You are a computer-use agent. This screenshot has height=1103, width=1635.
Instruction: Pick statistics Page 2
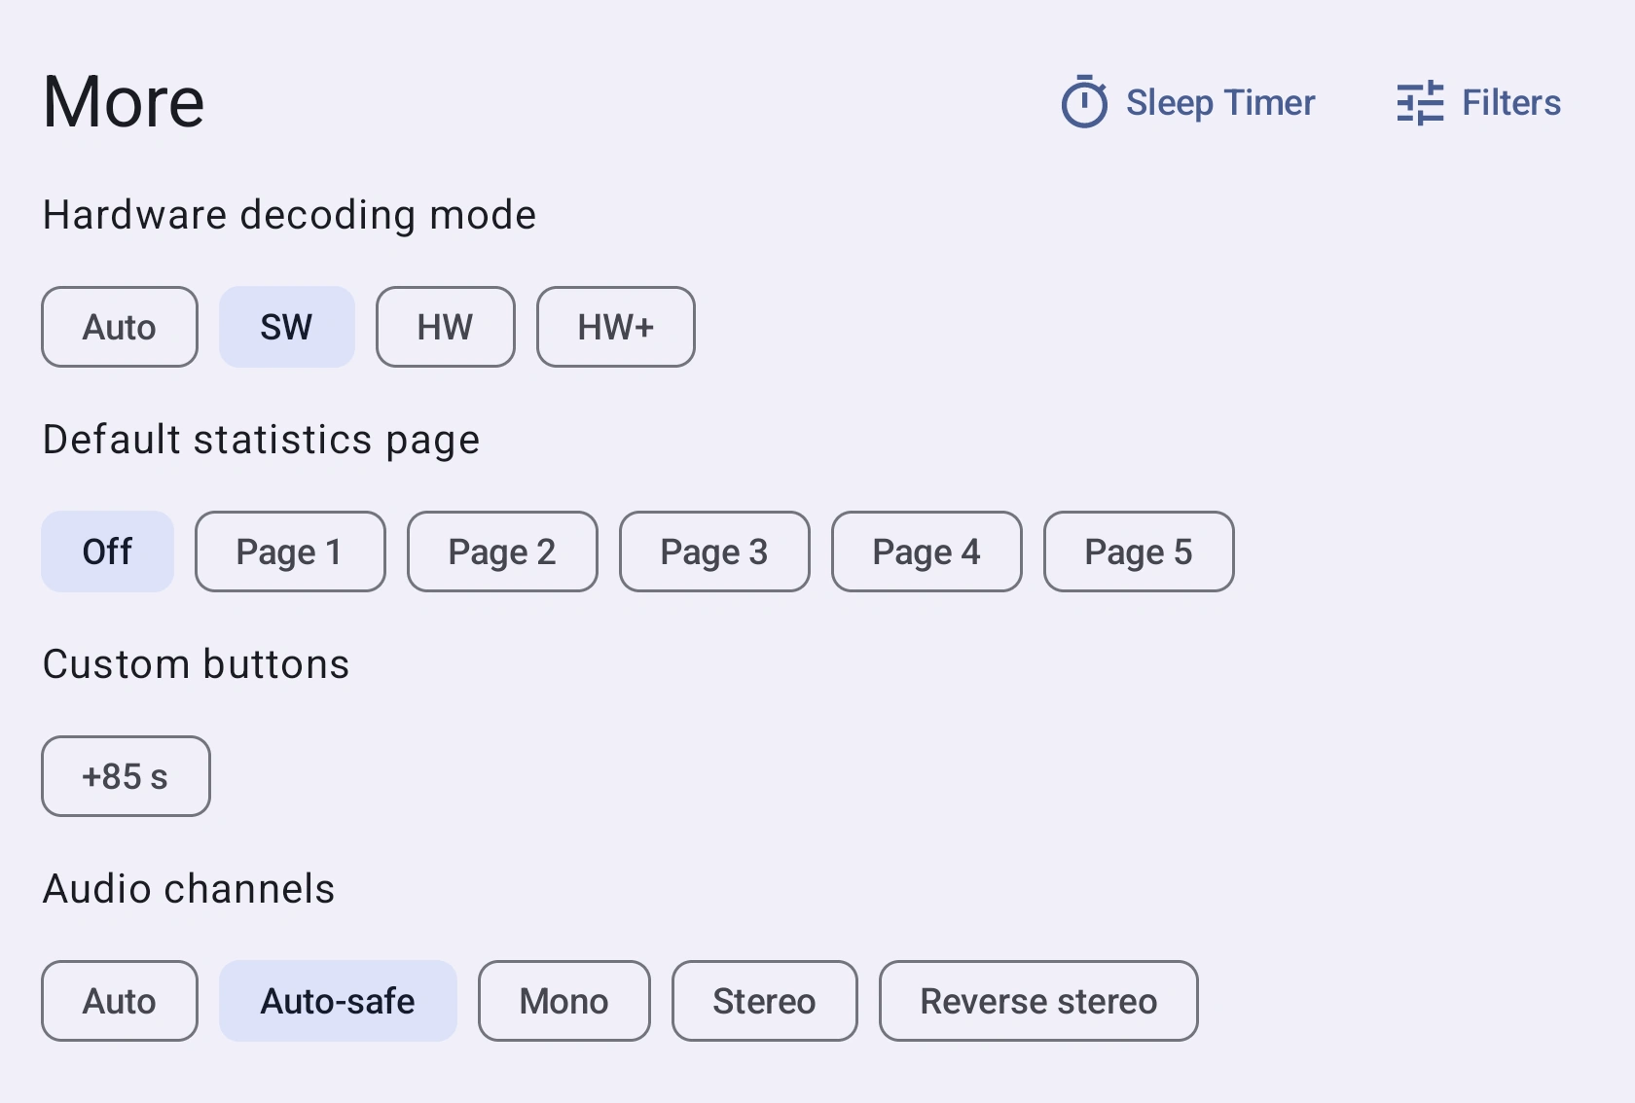click(502, 551)
